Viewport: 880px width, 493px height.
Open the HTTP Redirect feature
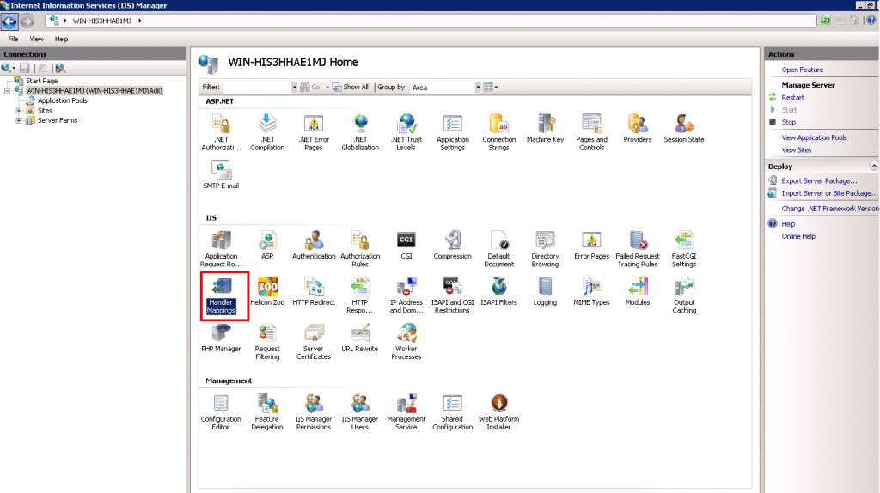point(313,291)
